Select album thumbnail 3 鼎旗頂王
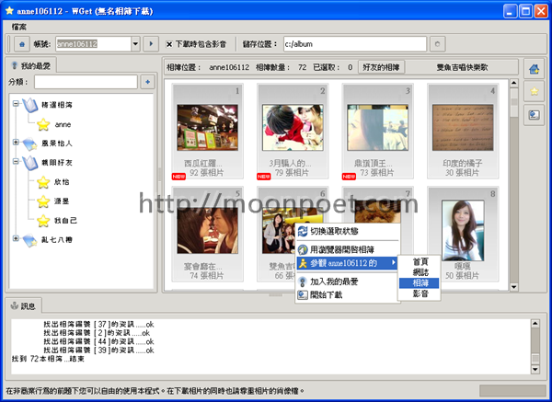This screenshot has width=552, height=402. coord(378,131)
